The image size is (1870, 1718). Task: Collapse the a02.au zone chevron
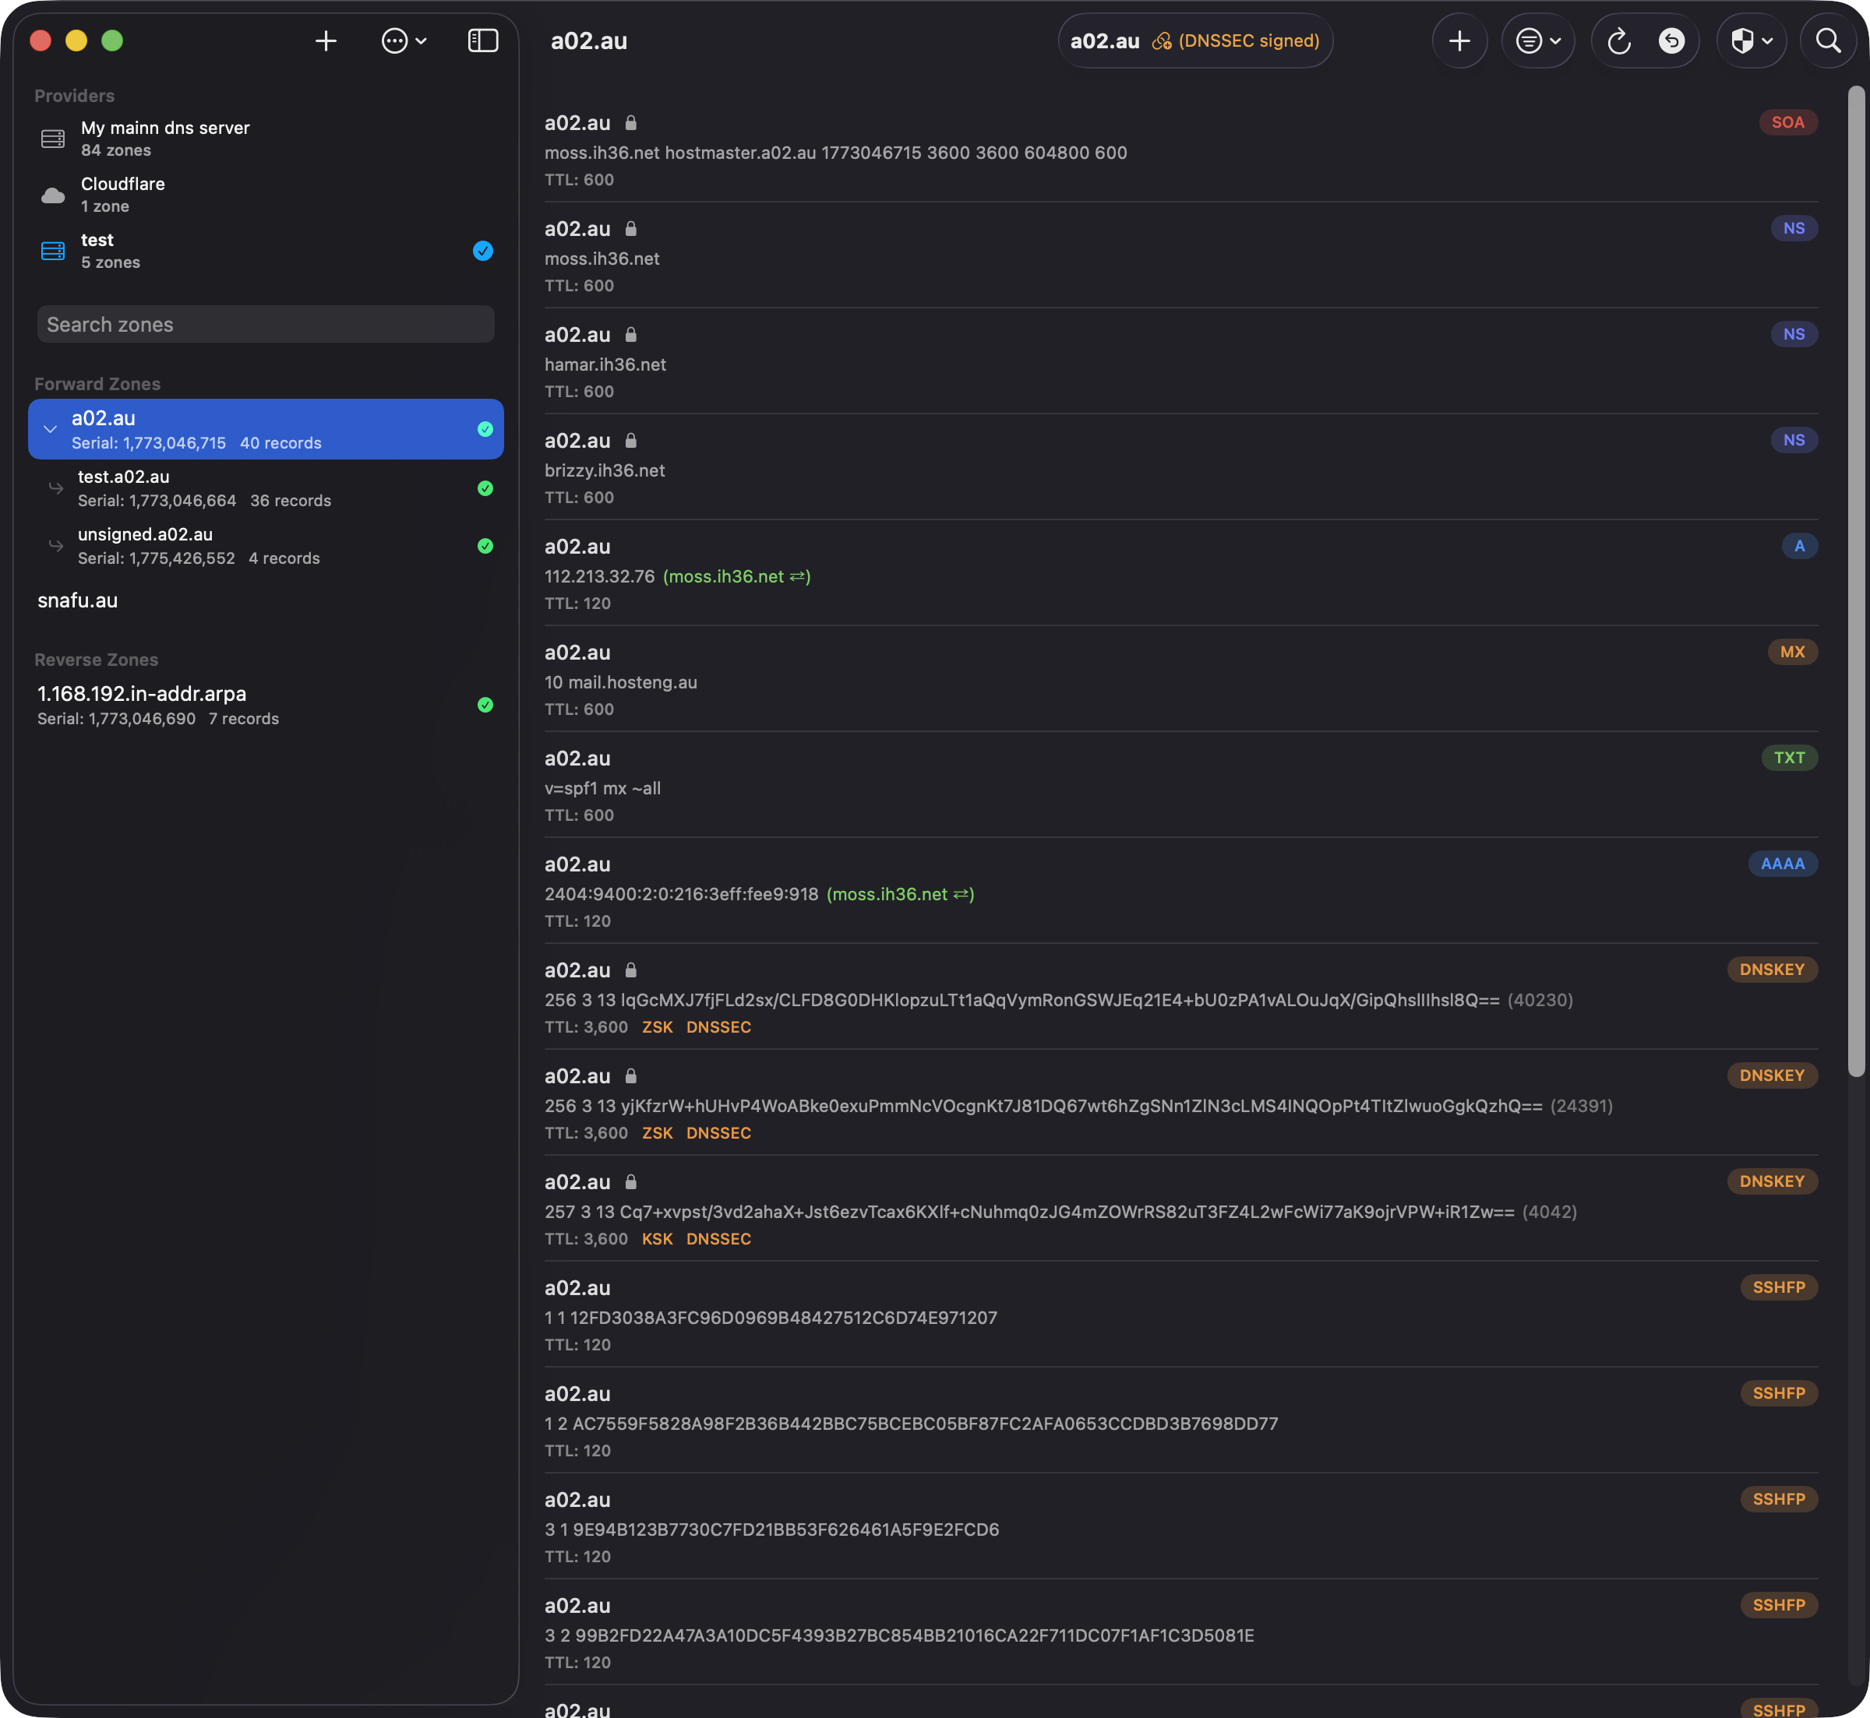click(x=50, y=430)
